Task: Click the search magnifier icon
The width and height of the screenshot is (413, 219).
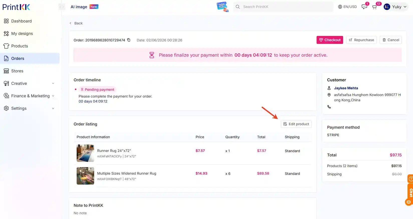Action: [x=238, y=7]
